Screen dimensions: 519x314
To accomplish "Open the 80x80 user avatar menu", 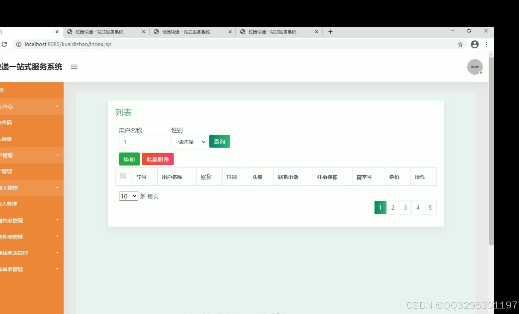I will 475,67.
